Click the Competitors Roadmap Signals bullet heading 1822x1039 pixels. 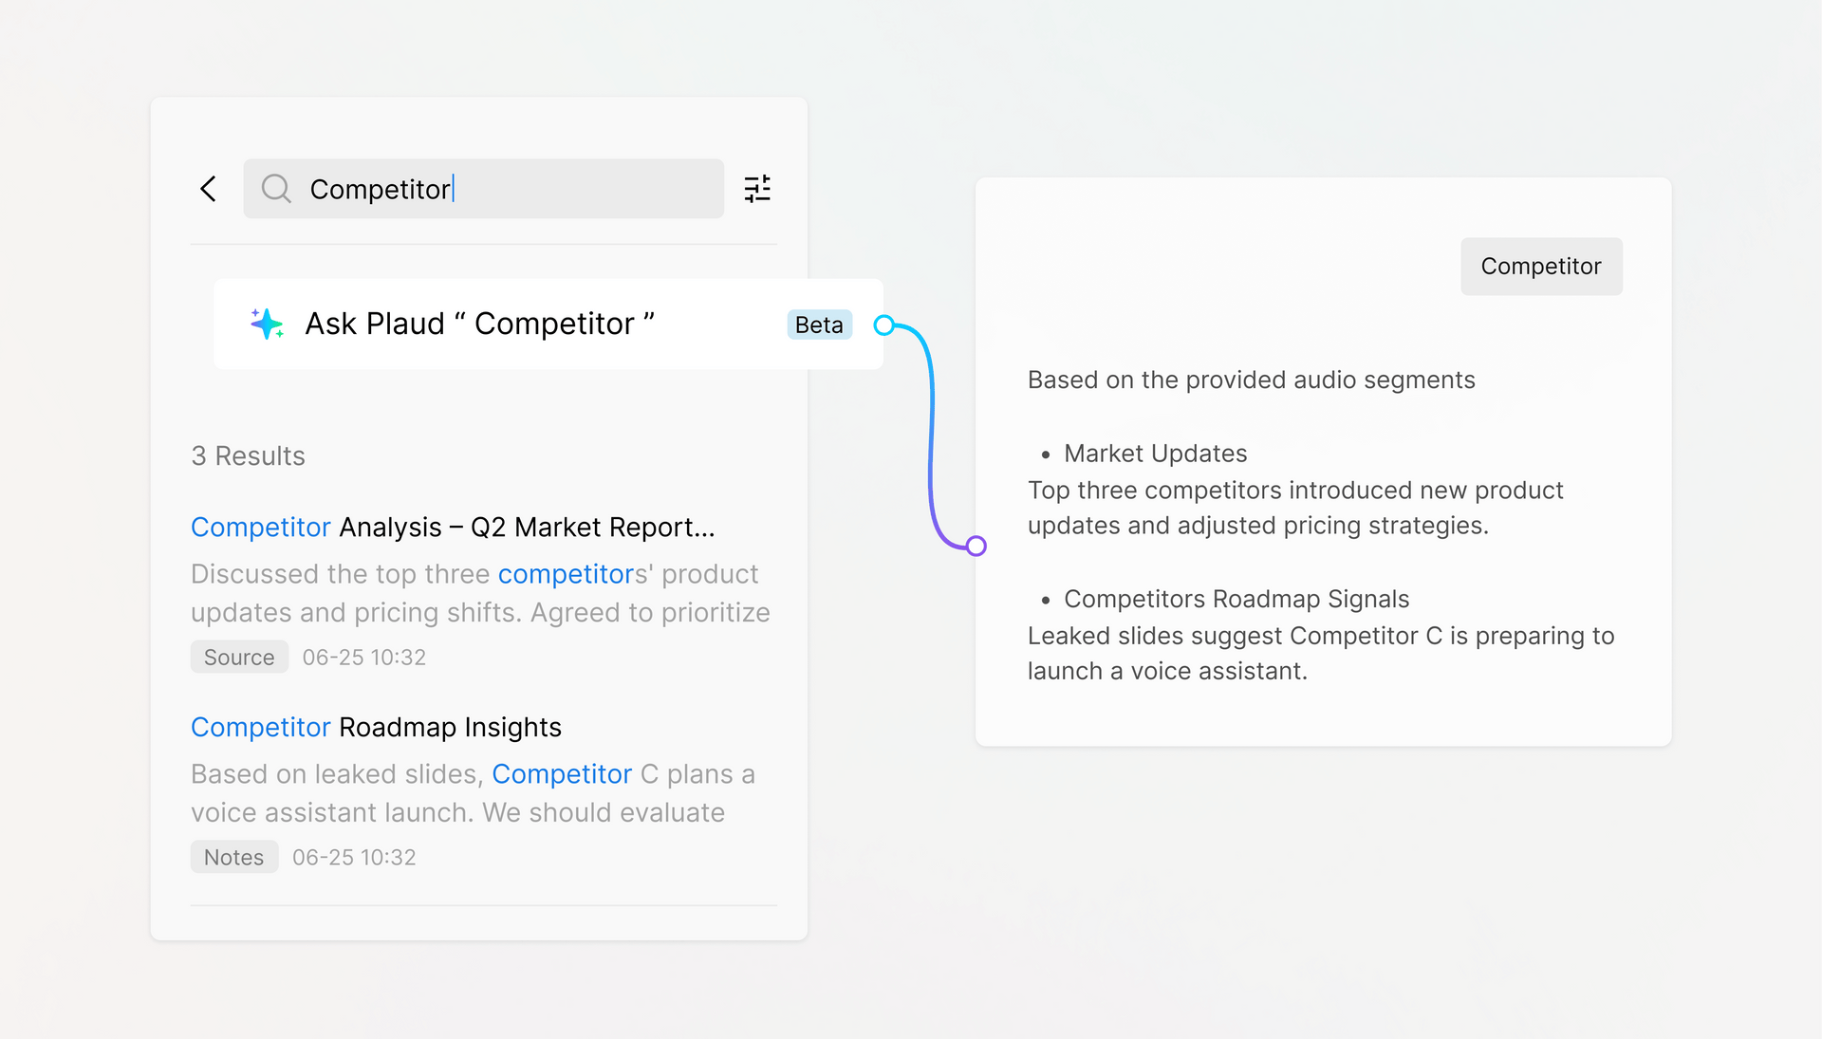tap(1236, 599)
